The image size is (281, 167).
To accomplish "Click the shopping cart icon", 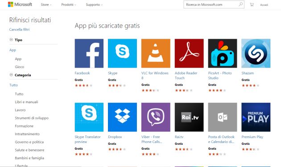I will [x=252, y=4].
